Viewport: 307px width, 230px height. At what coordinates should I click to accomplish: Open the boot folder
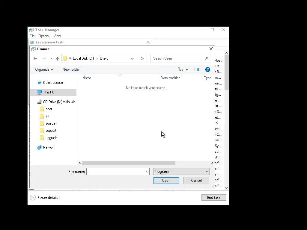pos(49,109)
